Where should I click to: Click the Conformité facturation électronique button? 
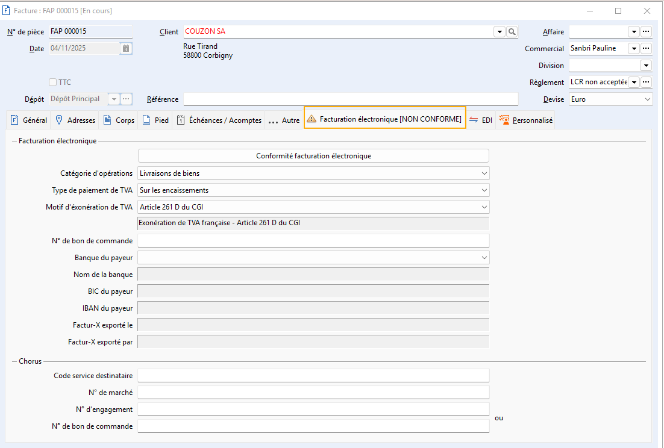(x=313, y=156)
